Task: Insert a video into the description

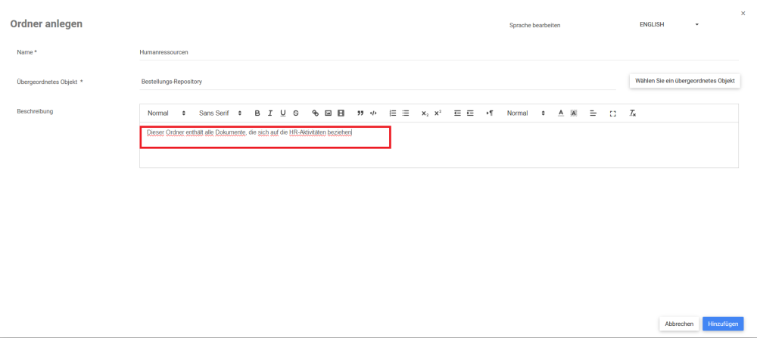Action: (x=341, y=113)
